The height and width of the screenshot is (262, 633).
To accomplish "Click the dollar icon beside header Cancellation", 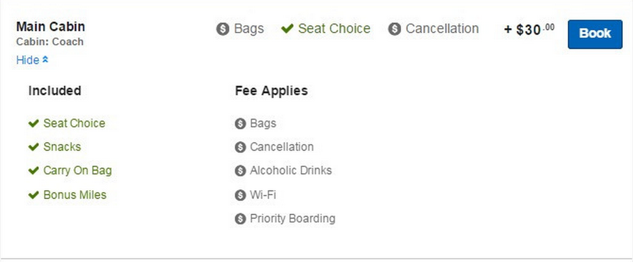I will click(x=395, y=29).
